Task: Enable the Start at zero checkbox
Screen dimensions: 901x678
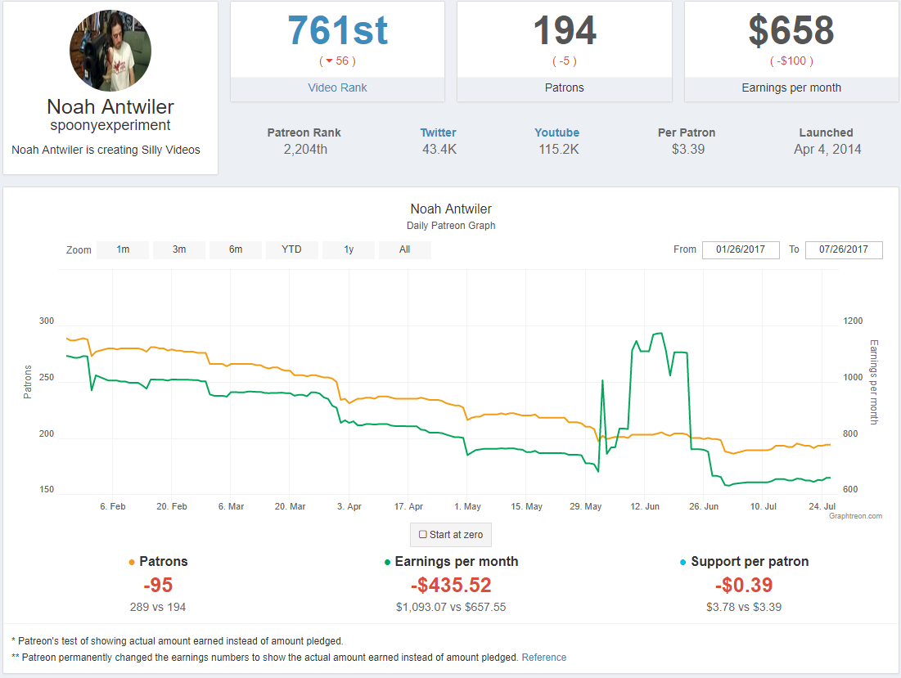Action: pyautogui.click(x=423, y=535)
